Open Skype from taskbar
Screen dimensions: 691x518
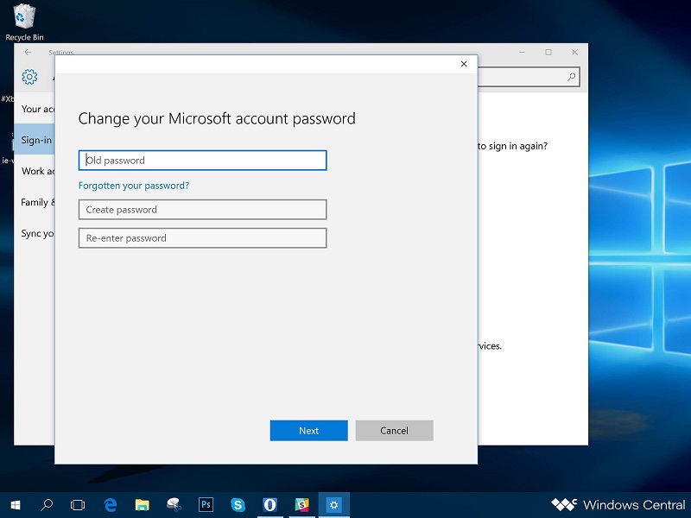(x=238, y=505)
